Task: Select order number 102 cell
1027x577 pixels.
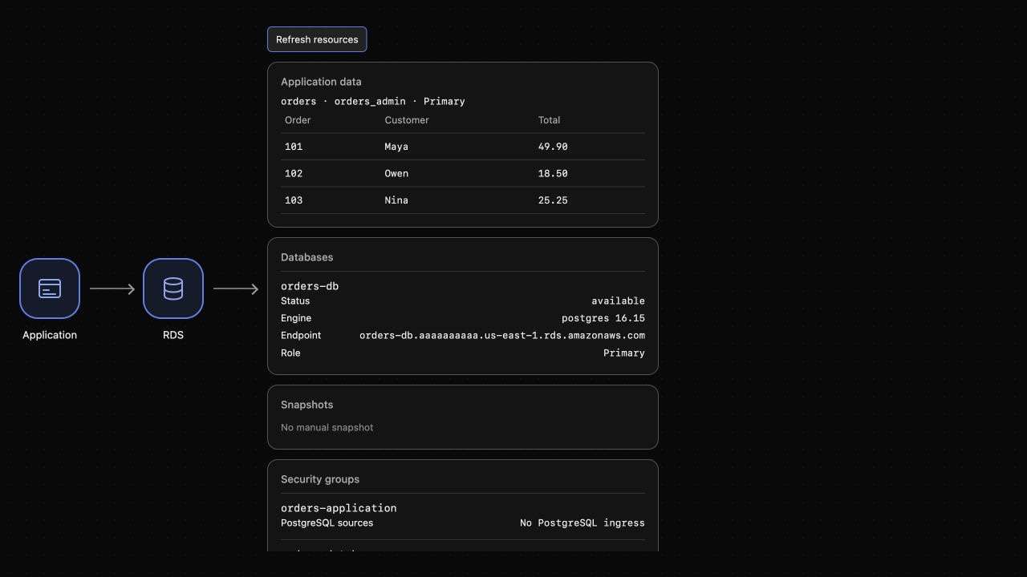Action: coord(294,174)
